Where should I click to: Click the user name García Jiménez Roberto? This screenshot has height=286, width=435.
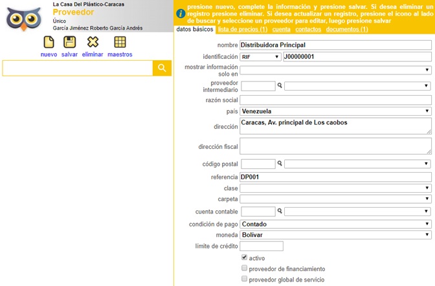(98, 28)
